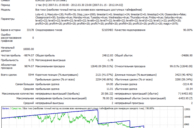Click the 'Максимальная просадка' label
This screenshot has height=128, width=194.
50,66
